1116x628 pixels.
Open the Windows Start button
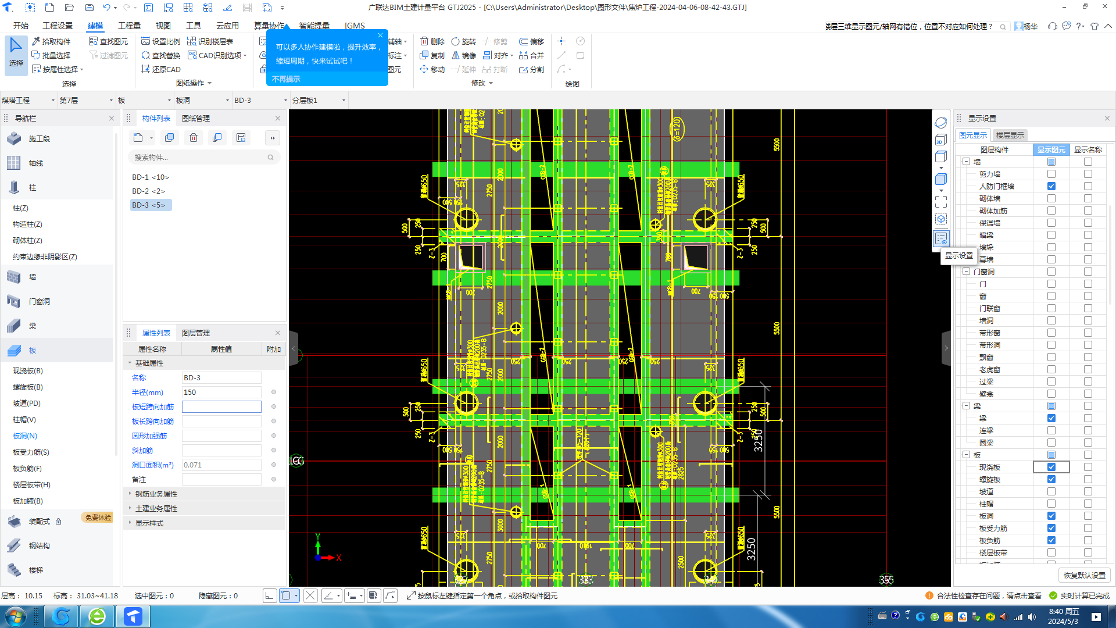click(x=15, y=616)
